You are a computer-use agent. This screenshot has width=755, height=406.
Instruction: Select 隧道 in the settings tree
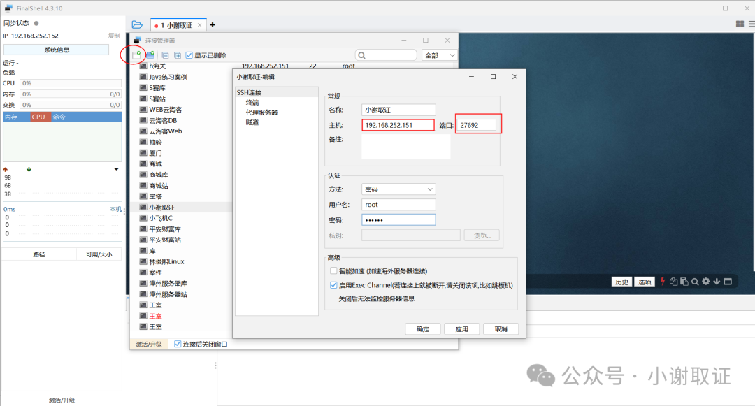(252, 122)
